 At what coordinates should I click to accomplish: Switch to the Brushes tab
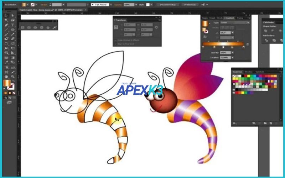(248, 72)
